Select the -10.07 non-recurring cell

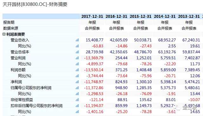[x=194, y=100]
